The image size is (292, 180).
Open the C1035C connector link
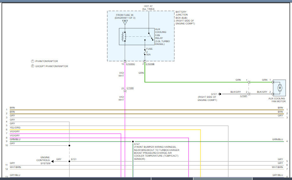coord(130,64)
